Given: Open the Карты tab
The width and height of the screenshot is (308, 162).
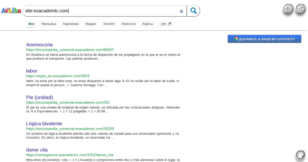Looking at the screenshot, I should [148, 24].
